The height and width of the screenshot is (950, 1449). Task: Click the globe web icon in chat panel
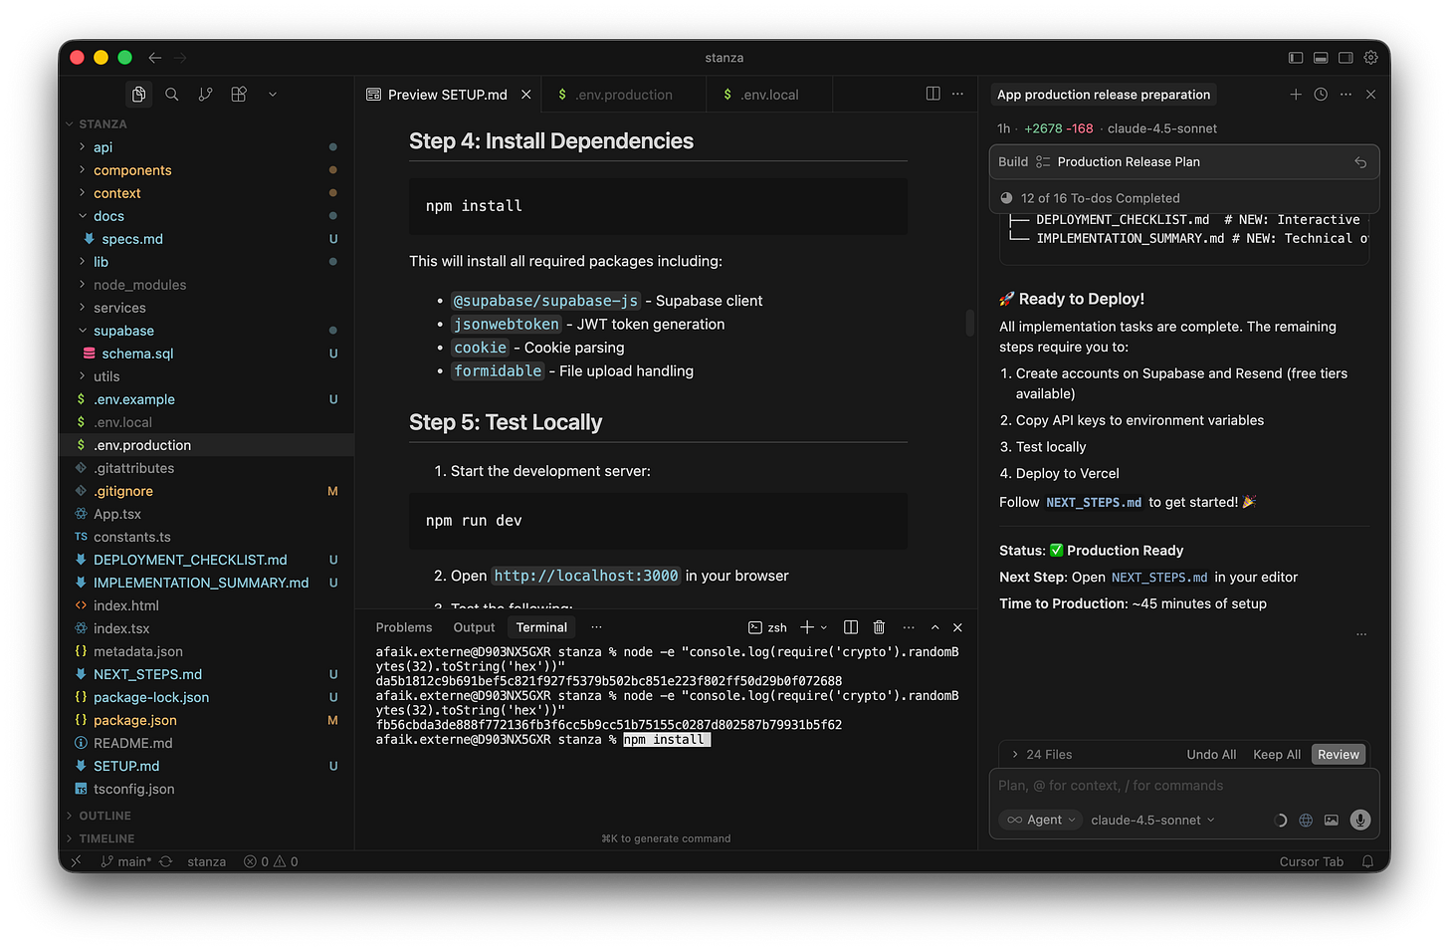1306,820
